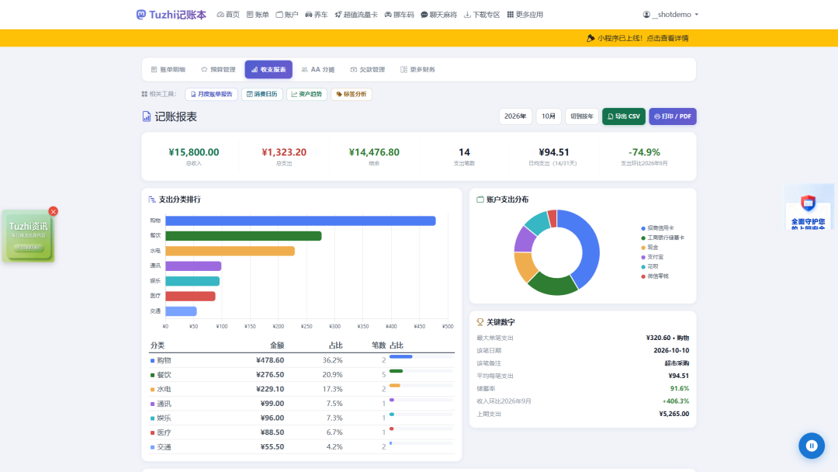Viewport: 838px width, 472px height.
Task: Open 聊天麻将 chat bubble icon
Action: click(424, 15)
